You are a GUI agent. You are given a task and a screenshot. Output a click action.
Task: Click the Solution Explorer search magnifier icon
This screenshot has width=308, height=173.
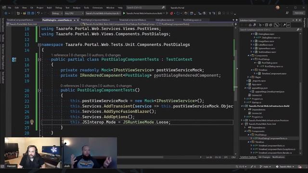[x=298, y=30]
